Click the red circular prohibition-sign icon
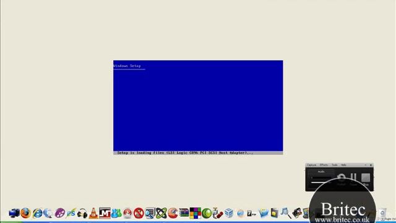 click(x=139, y=213)
